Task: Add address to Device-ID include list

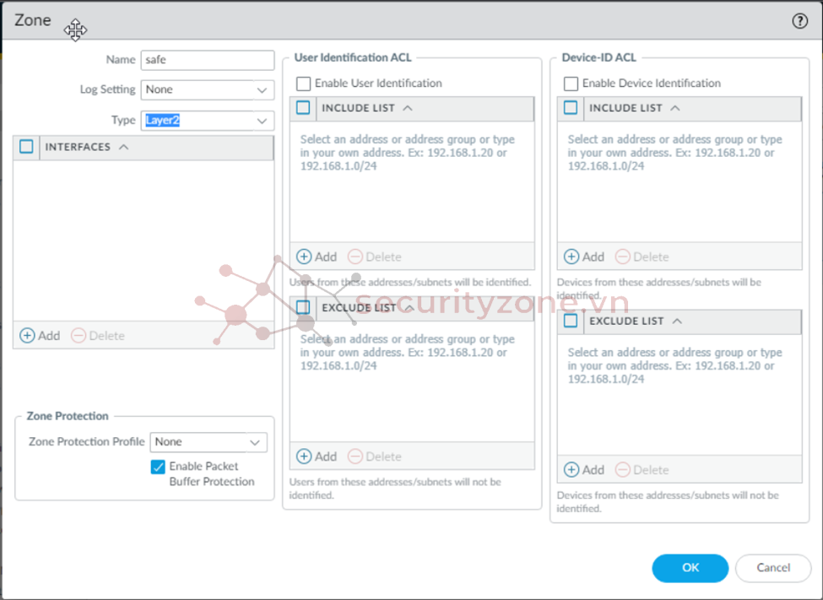Action: [584, 257]
